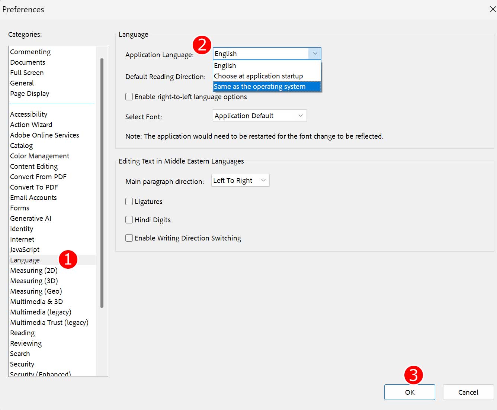Select Forms category
The image size is (497, 410).
click(20, 208)
